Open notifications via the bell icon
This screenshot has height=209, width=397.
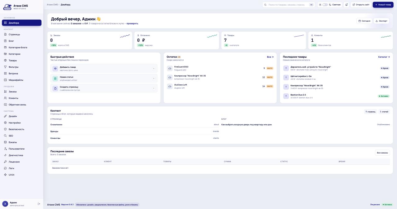346,5
